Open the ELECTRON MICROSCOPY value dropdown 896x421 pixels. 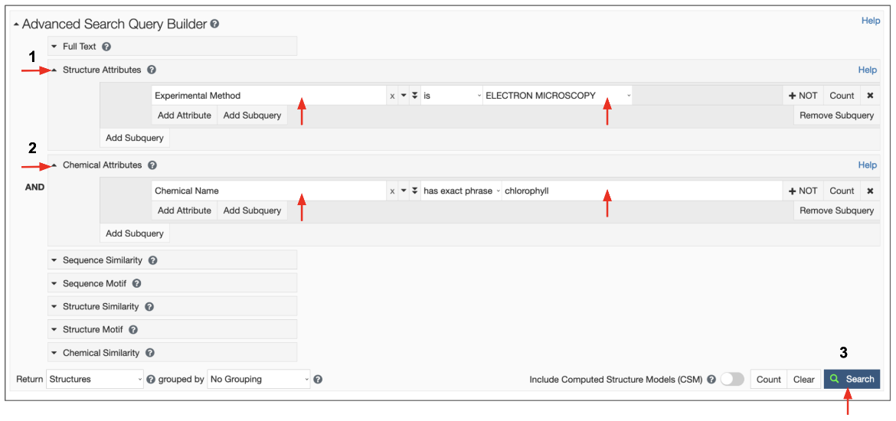click(558, 96)
